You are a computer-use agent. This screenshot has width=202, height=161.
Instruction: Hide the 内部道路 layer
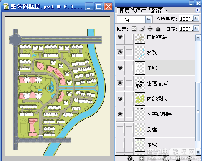click(120, 37)
